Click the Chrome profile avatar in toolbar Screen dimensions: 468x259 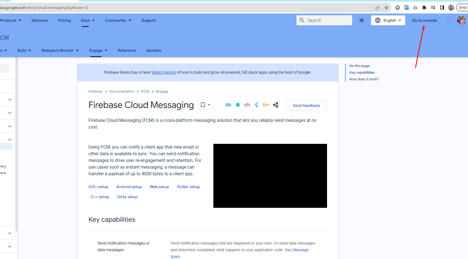pyautogui.click(x=451, y=8)
